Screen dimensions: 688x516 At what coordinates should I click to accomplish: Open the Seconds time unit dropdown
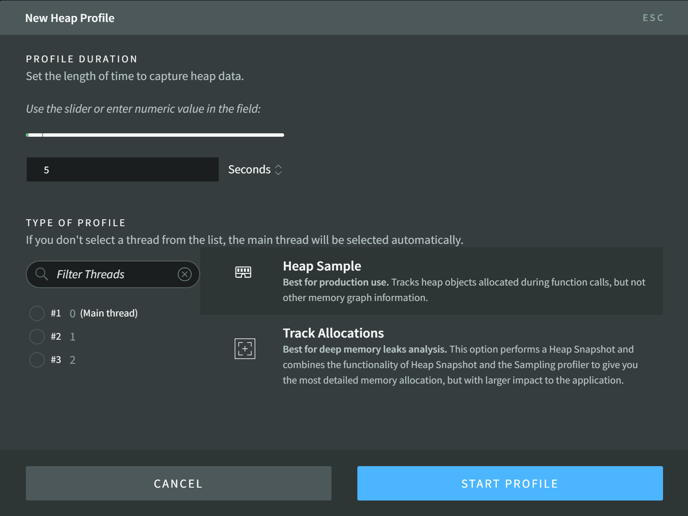coord(249,170)
